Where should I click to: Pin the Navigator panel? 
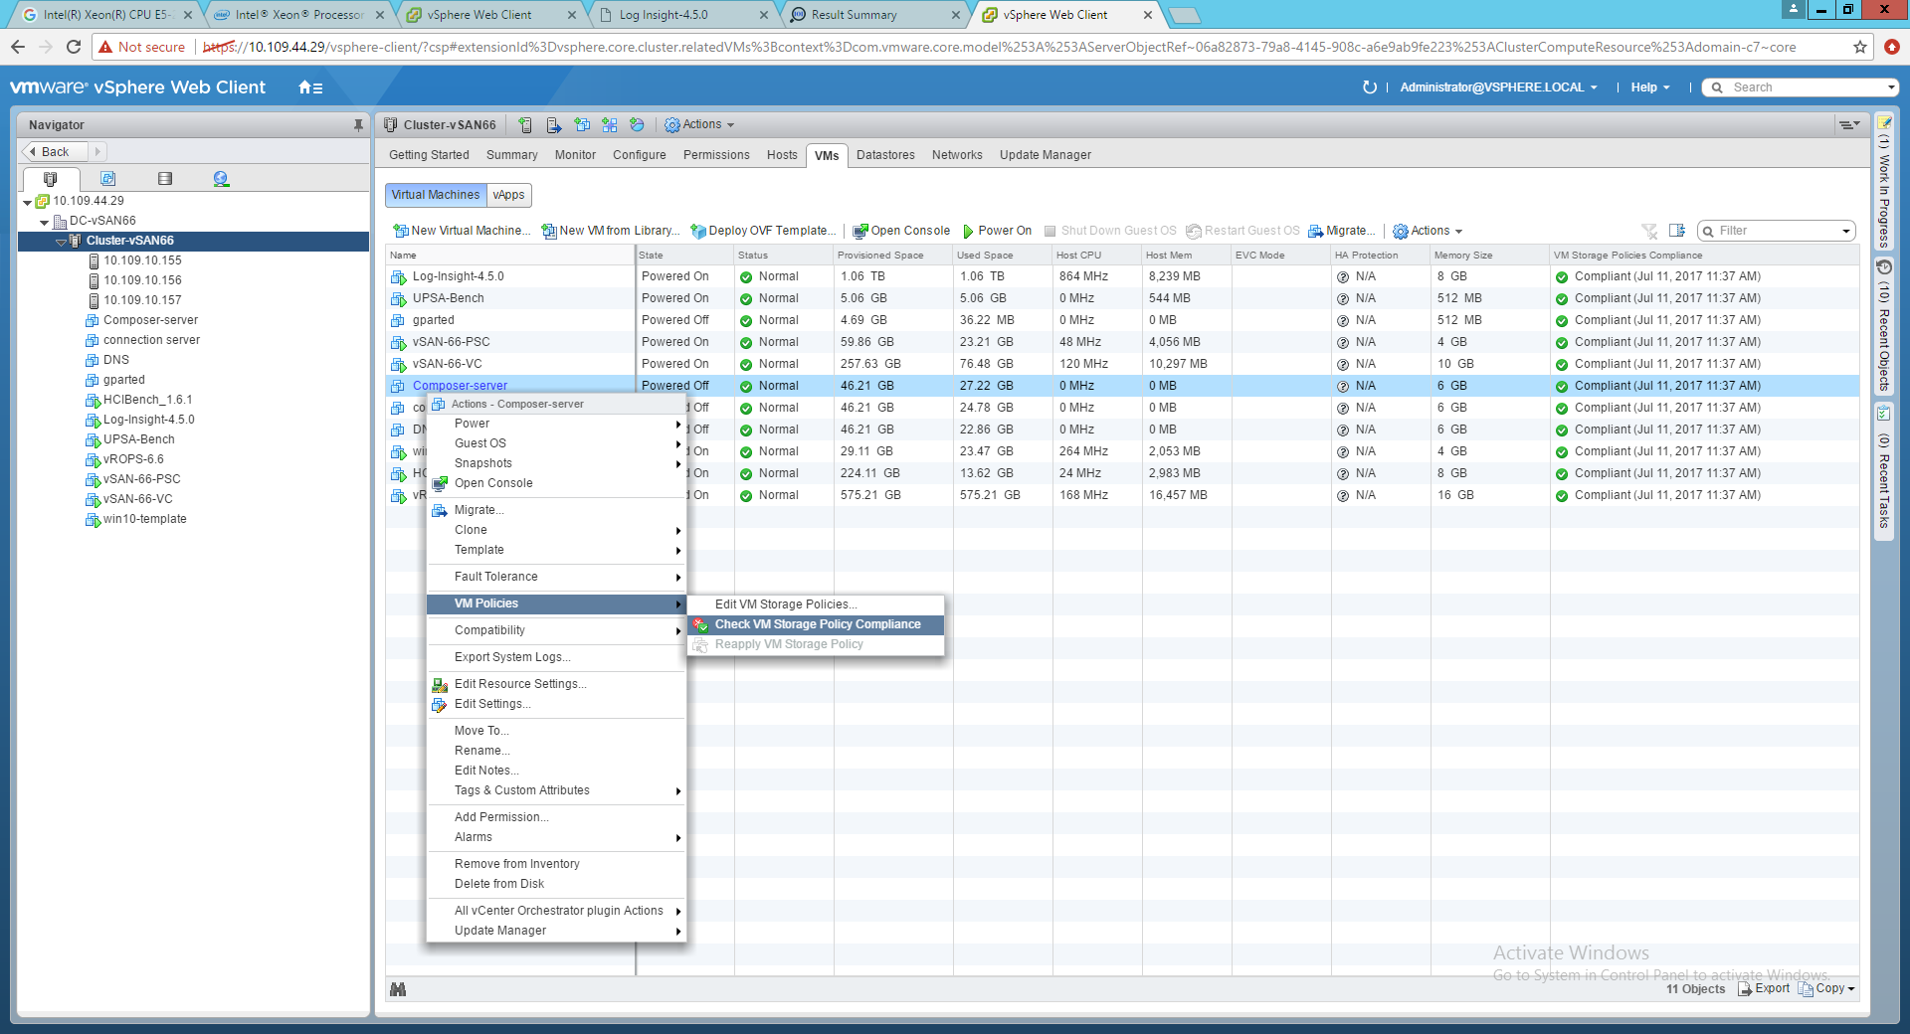(x=358, y=125)
